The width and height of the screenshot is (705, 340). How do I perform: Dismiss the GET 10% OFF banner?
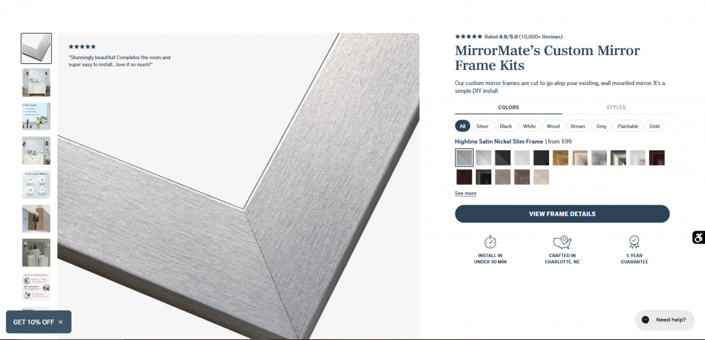(x=61, y=322)
